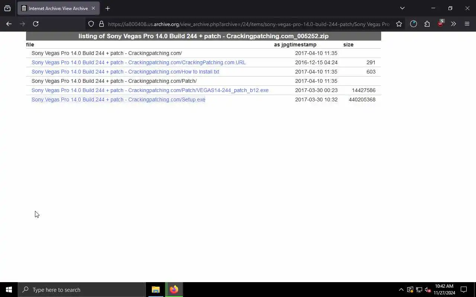Click the 'file' column header
This screenshot has width=476, height=297.
tap(30, 45)
